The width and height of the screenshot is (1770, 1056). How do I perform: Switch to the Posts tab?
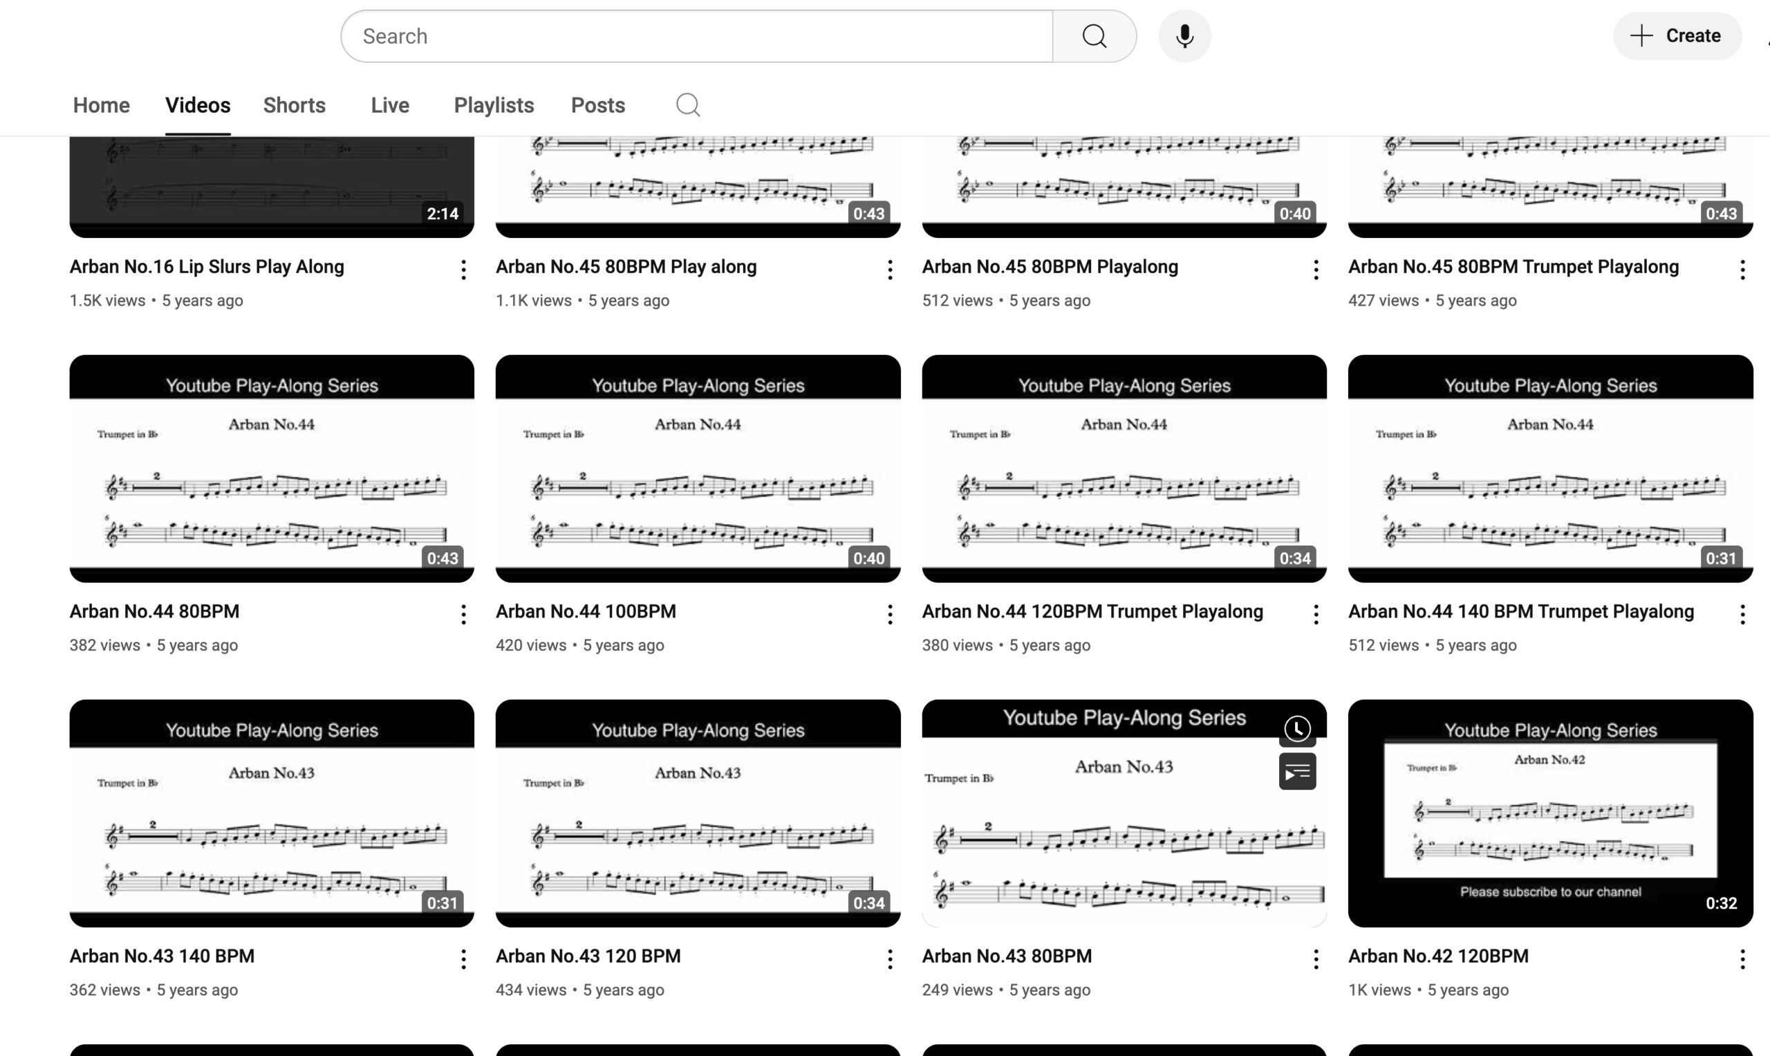[597, 105]
